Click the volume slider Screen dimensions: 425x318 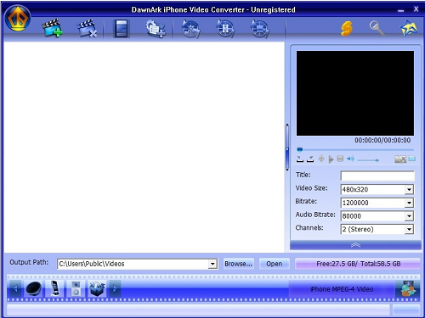368,160
